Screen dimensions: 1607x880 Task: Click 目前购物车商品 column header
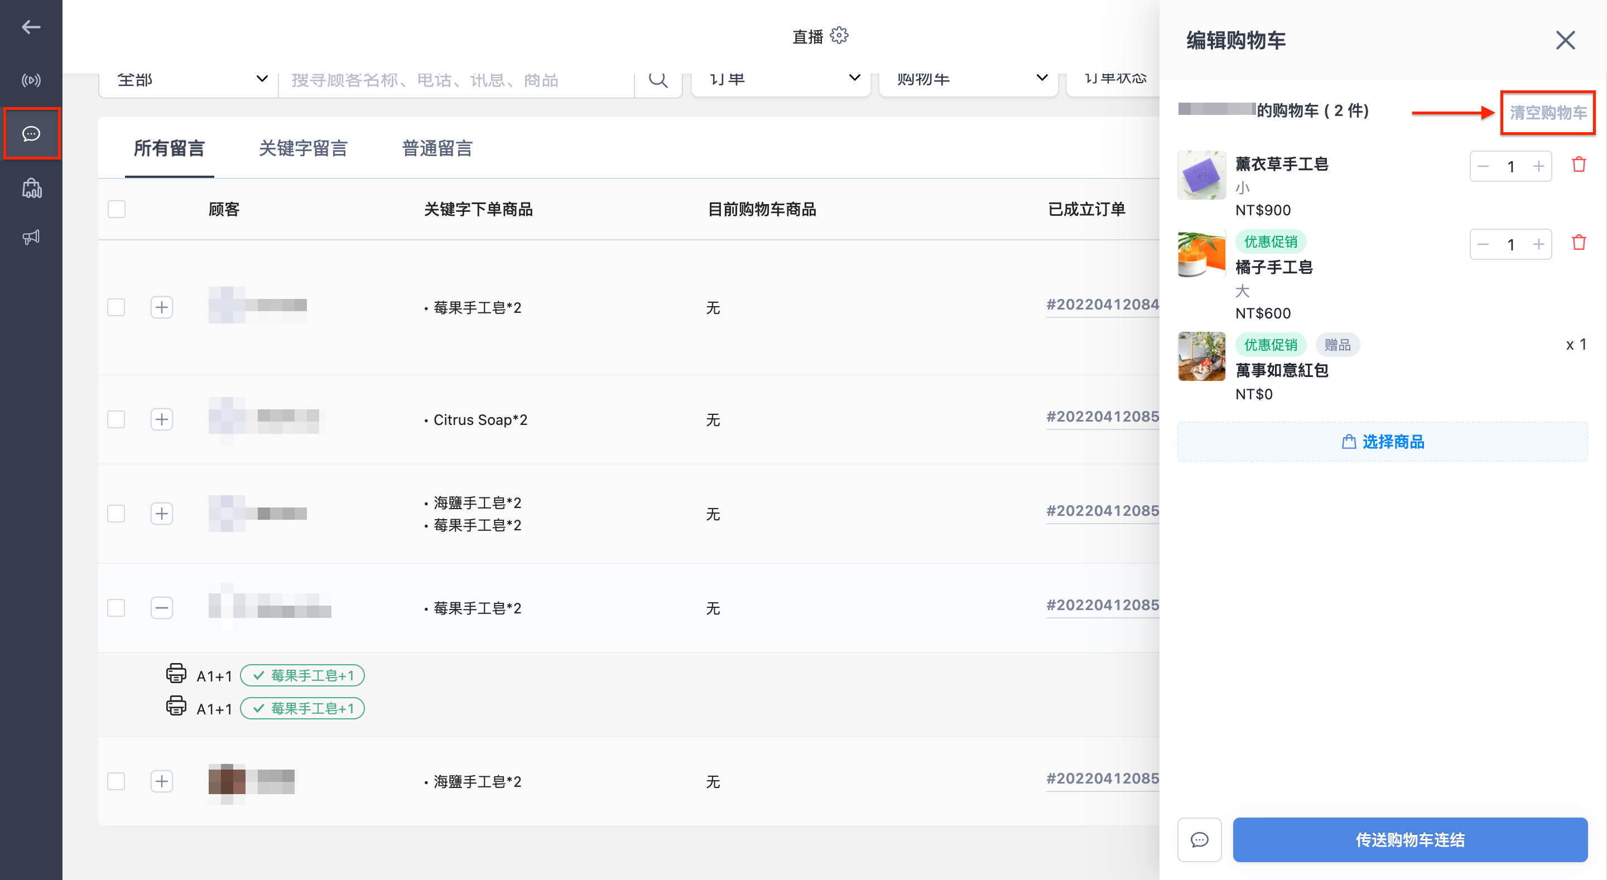coord(762,210)
